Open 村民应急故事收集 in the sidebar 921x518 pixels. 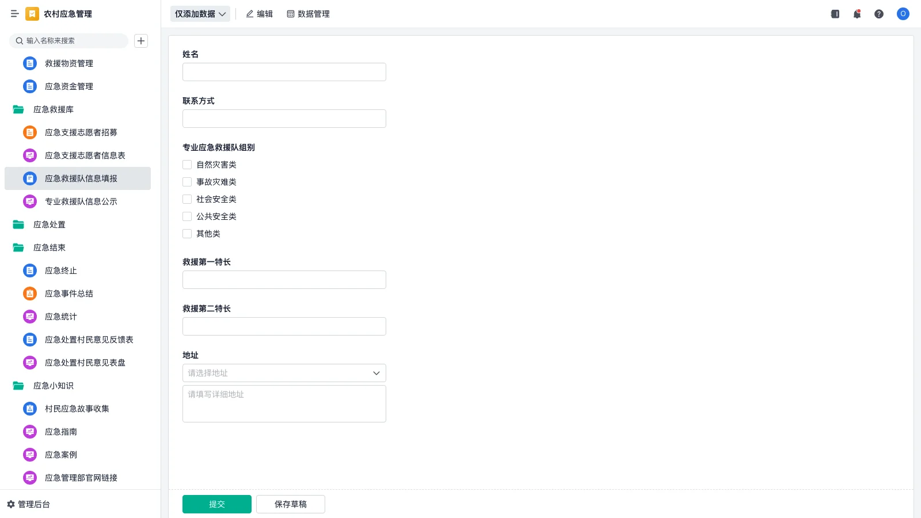pyautogui.click(x=78, y=409)
